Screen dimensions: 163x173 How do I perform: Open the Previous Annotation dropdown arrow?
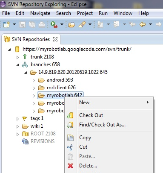(x=124, y=24)
